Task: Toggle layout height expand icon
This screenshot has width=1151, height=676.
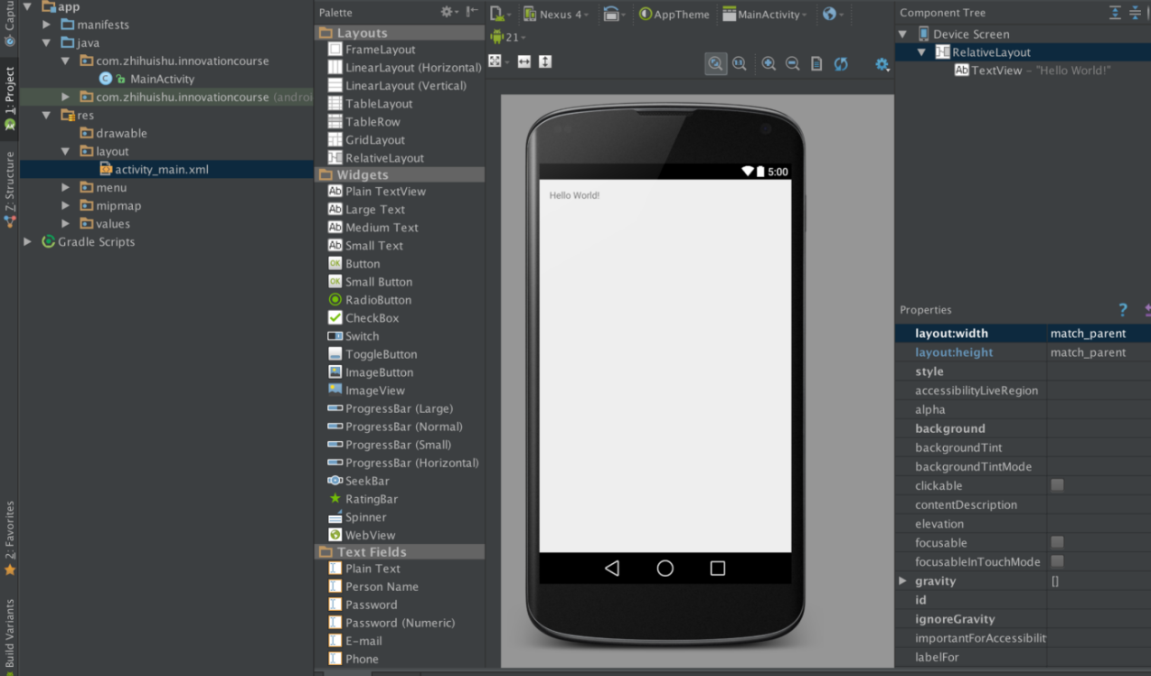Action: click(544, 61)
